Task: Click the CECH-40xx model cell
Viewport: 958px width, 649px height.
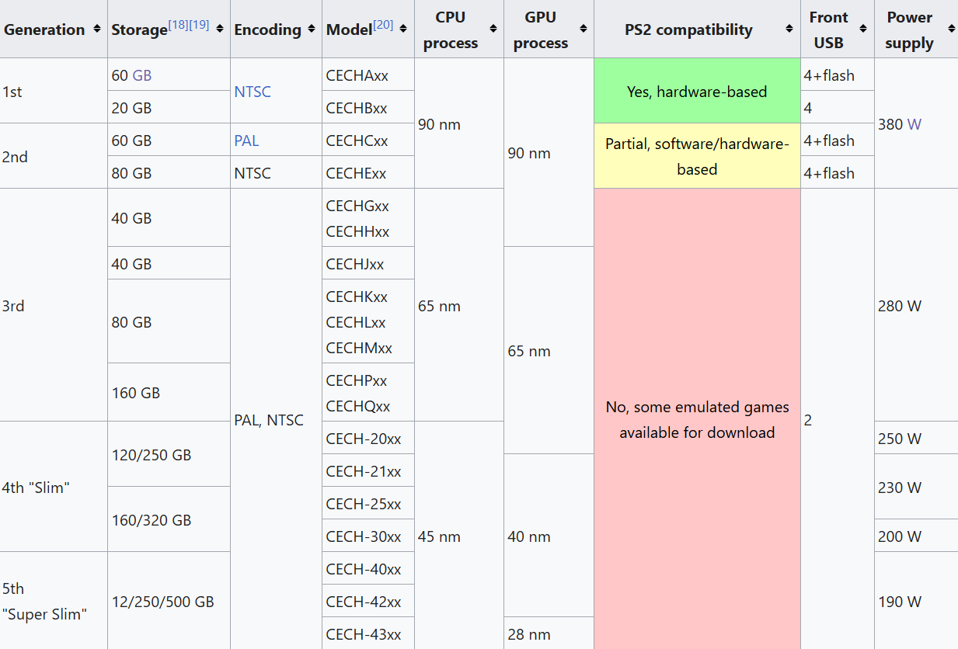Action: [x=368, y=568]
